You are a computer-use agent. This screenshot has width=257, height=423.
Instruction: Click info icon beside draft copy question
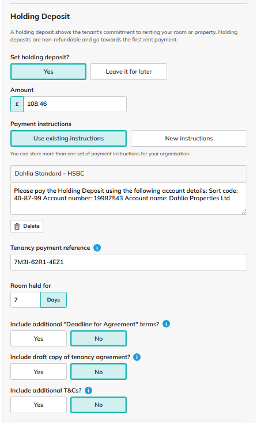pos(137,357)
